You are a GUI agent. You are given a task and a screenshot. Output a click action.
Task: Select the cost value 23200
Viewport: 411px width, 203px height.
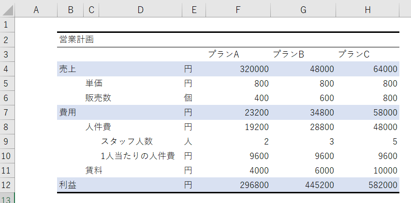click(257, 112)
